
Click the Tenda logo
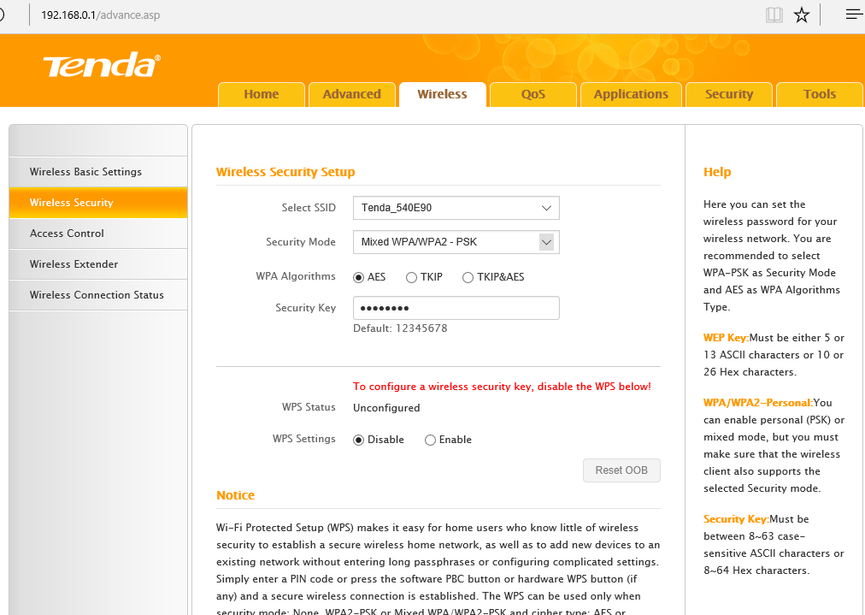(102, 65)
